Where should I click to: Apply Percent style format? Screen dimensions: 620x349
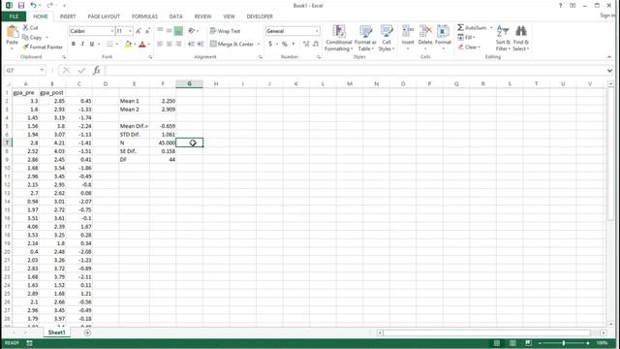[x=284, y=44]
